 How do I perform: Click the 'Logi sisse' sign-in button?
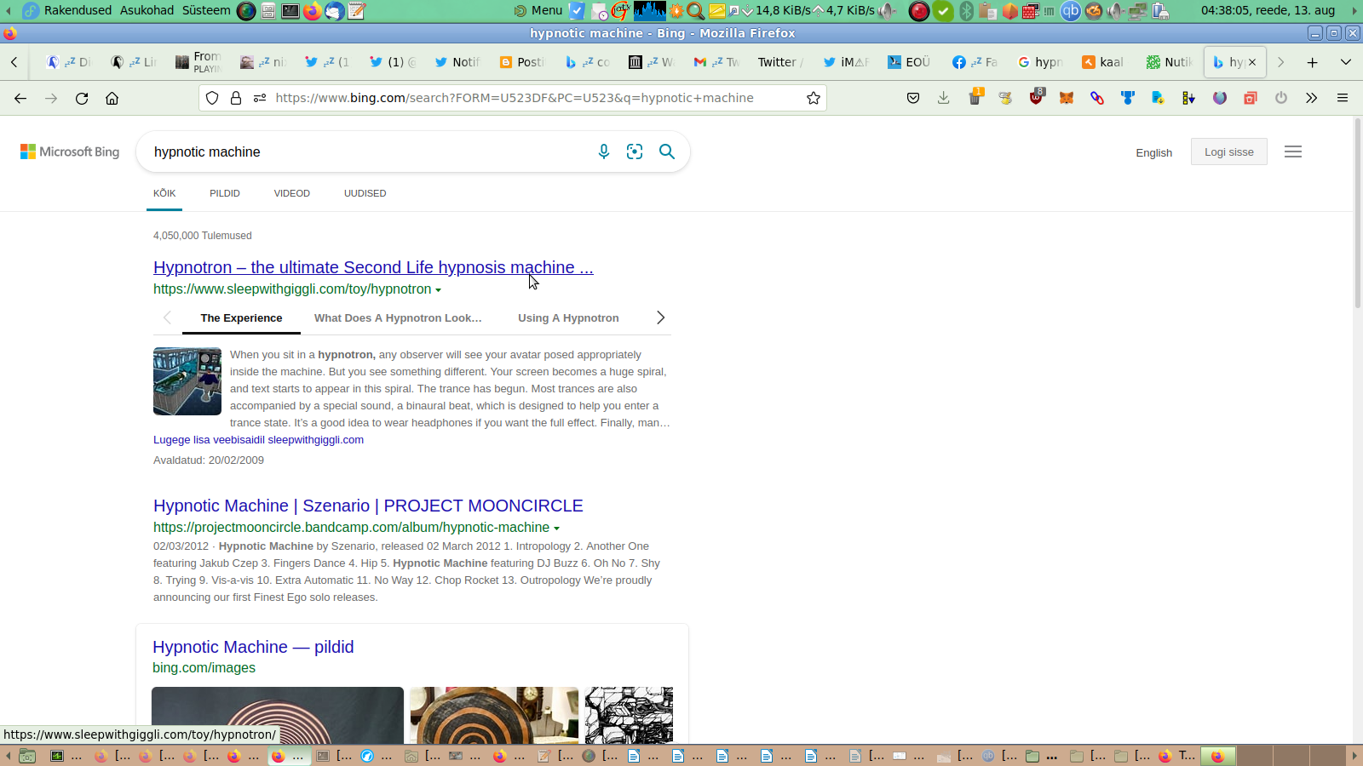[x=1228, y=151]
